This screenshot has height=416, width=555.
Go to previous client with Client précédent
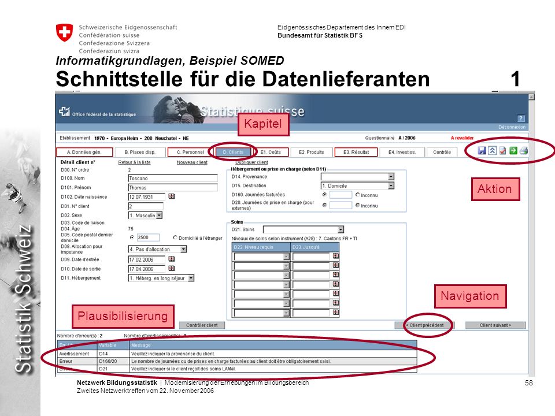pos(425,325)
